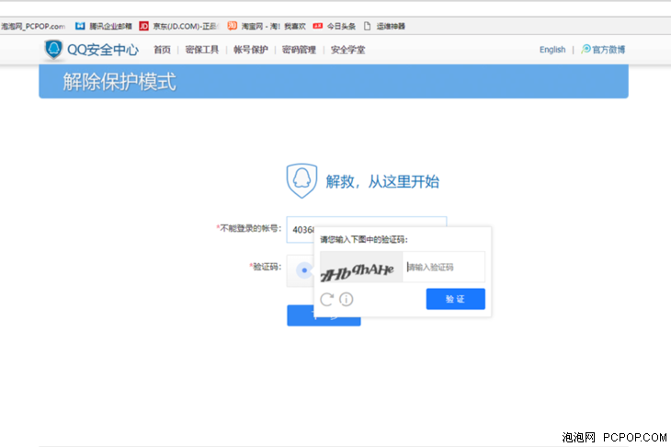
Task: Click the QQ penguin shield icon
Action: (301, 180)
